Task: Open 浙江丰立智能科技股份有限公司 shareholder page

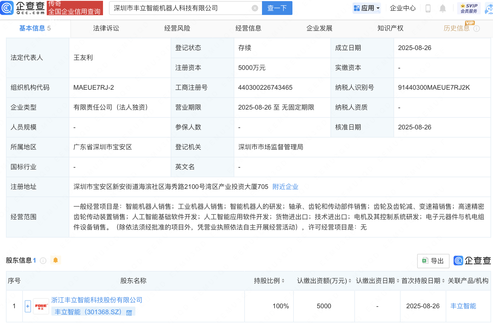Action: (x=96, y=300)
